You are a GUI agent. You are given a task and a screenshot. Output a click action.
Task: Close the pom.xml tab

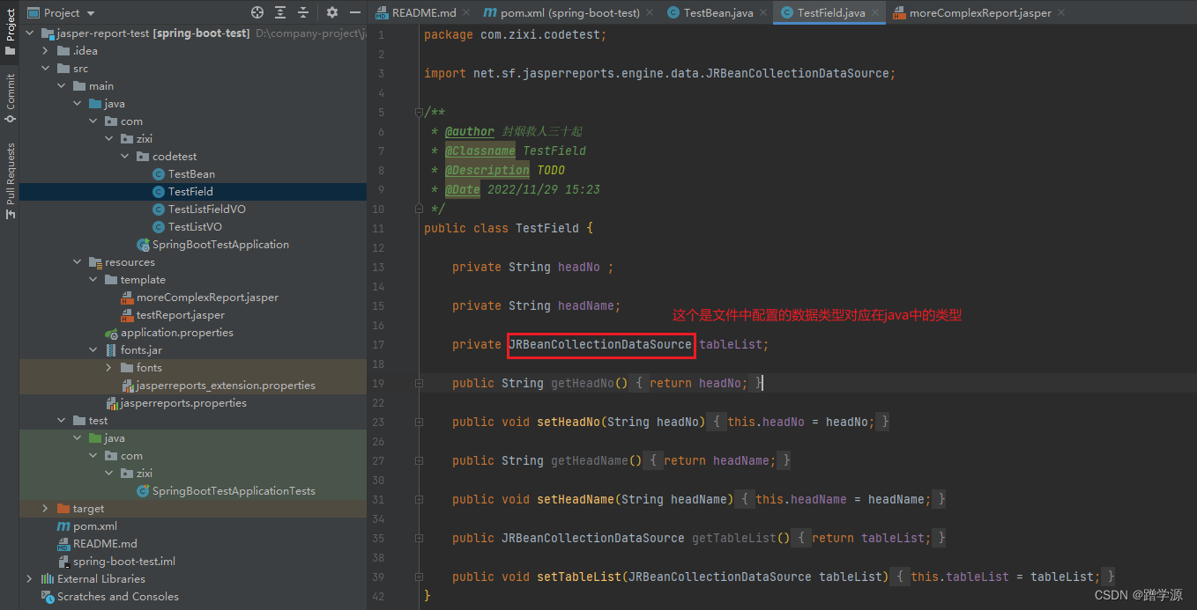coord(649,13)
